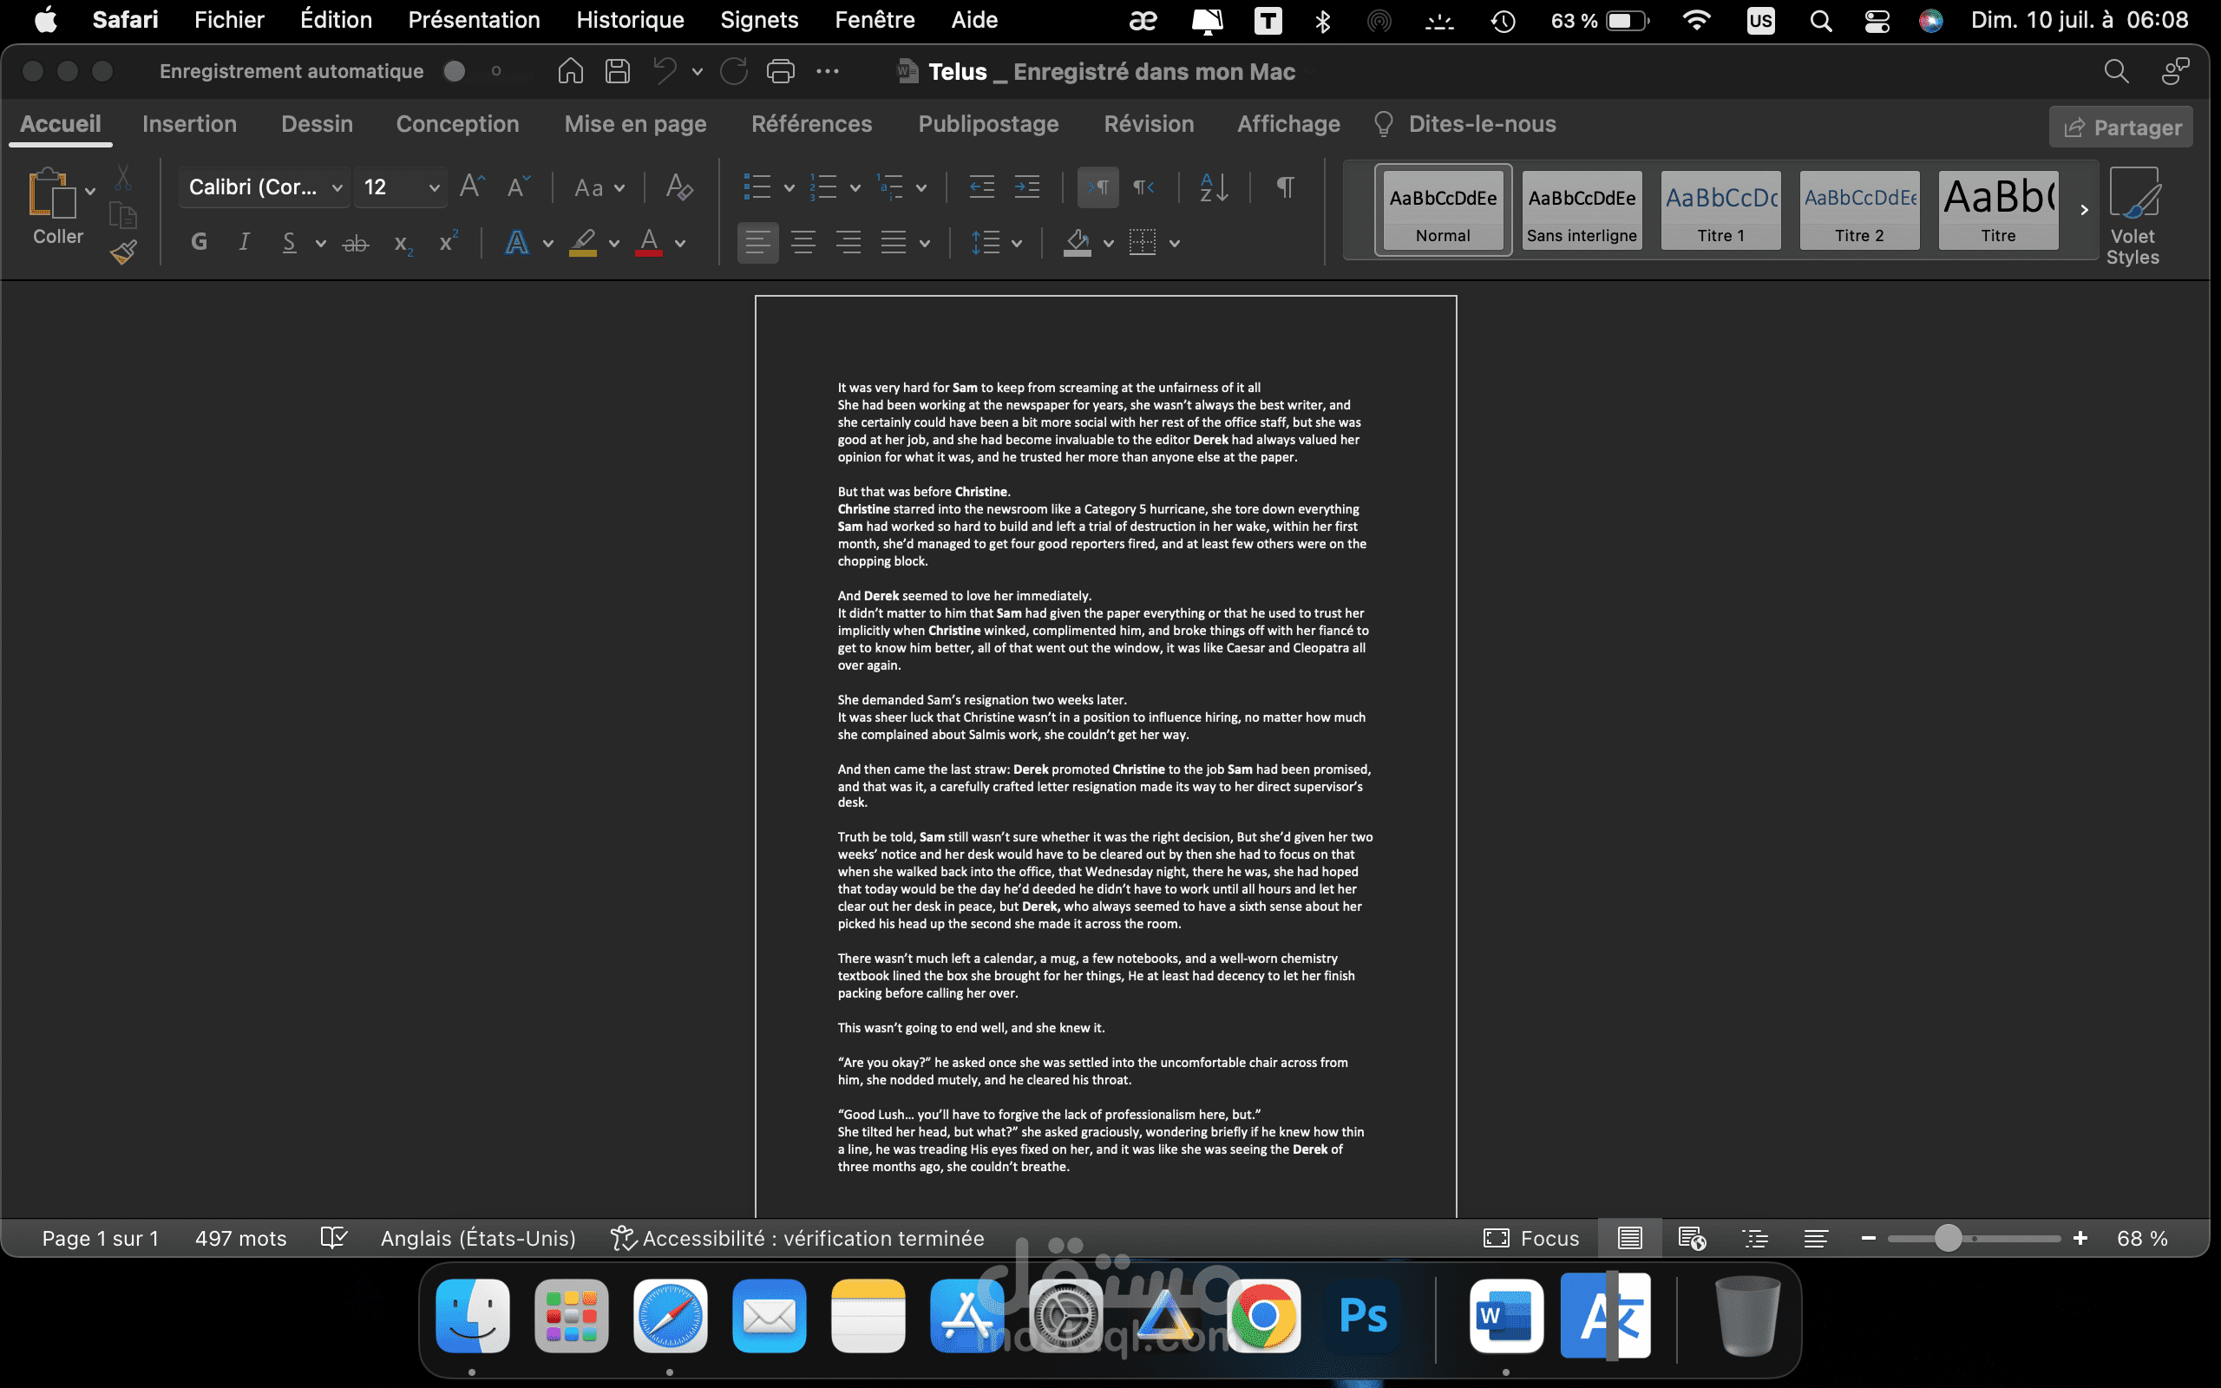This screenshot has height=1388, width=2221.
Task: Click the Focus mode button
Action: [1530, 1239]
